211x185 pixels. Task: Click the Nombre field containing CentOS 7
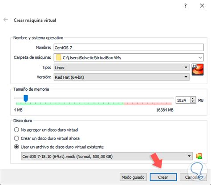click(129, 48)
